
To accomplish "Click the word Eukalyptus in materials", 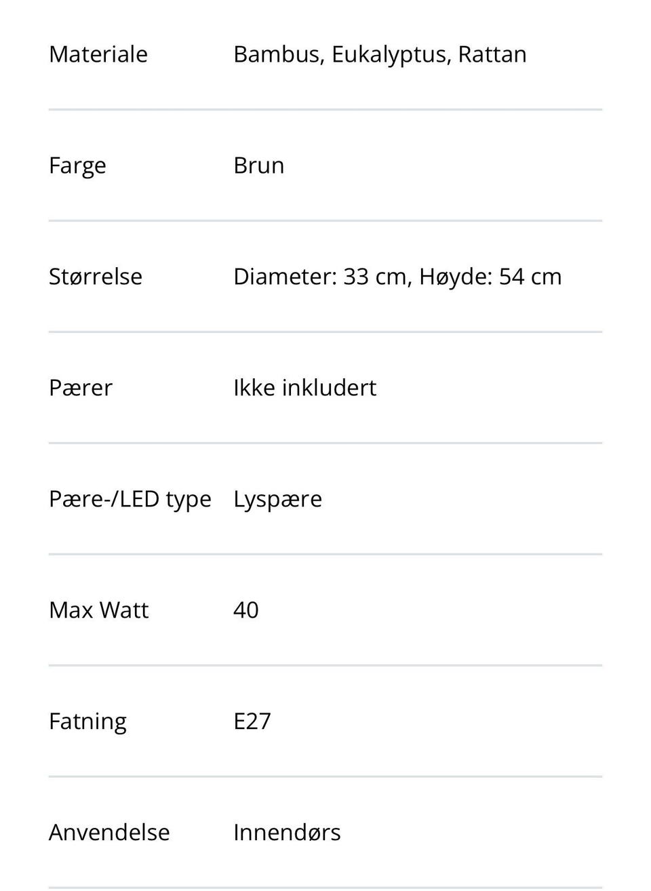I will point(391,55).
